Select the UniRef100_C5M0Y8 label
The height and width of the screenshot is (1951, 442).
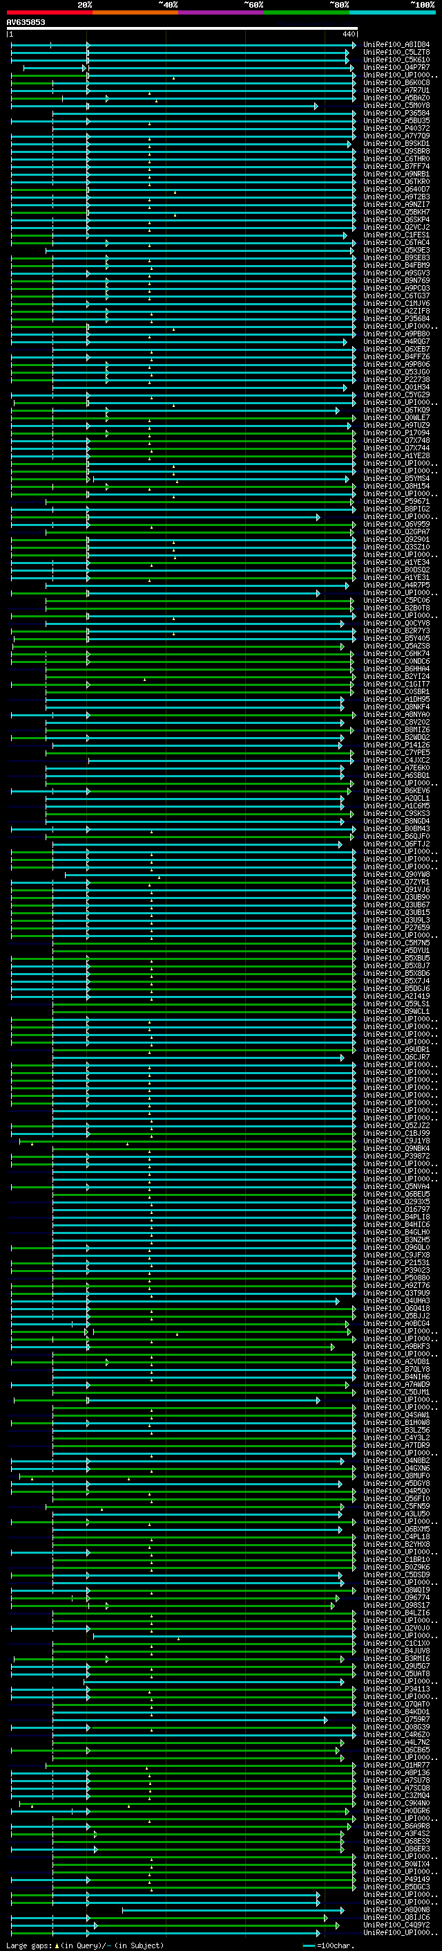tap(396, 105)
